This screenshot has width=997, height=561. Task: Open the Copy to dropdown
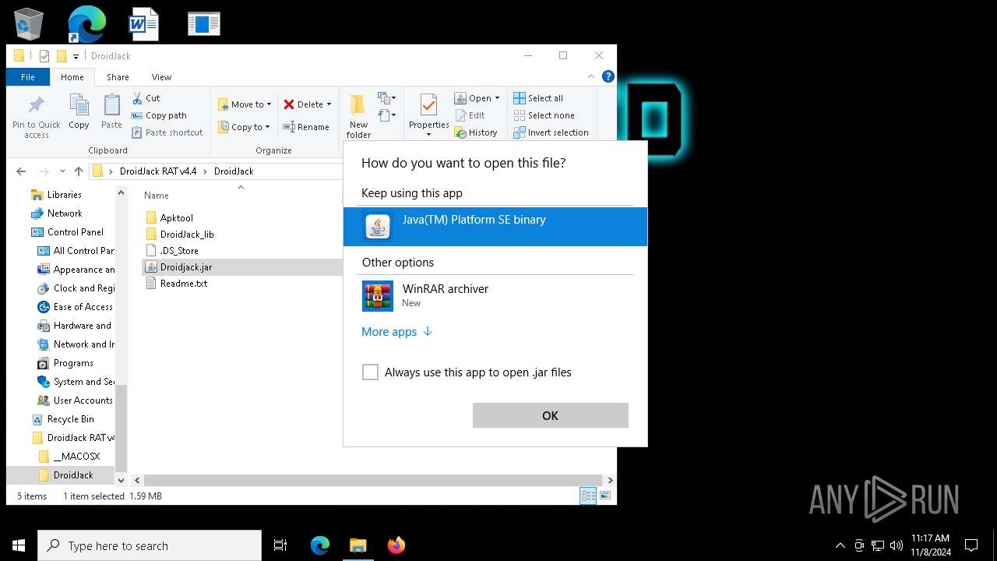(x=244, y=127)
